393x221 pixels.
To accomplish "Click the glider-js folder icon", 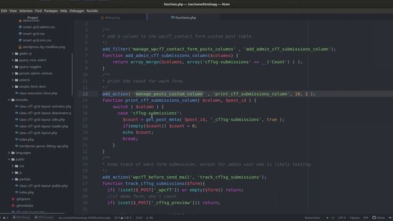I will 17,53.
